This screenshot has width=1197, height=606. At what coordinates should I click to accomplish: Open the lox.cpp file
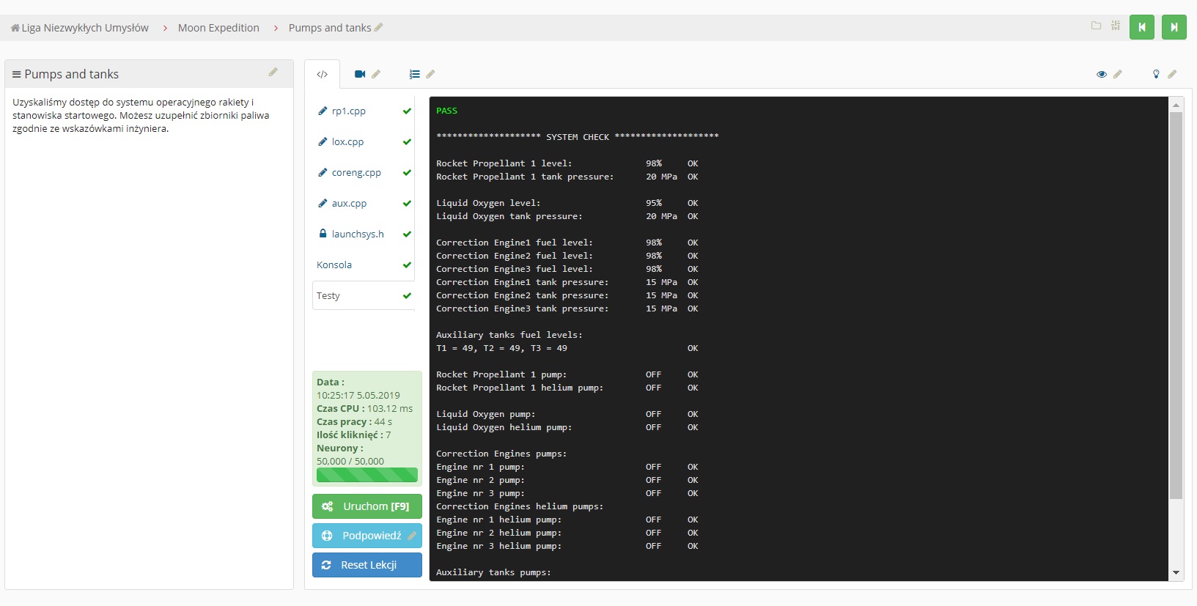point(347,142)
